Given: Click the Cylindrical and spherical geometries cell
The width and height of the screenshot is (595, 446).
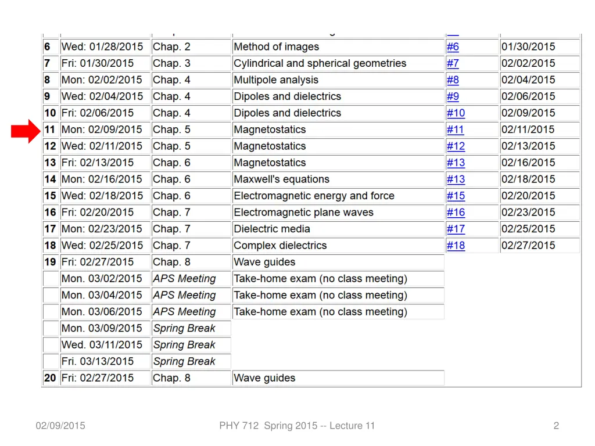Looking at the screenshot, I should [320, 63].
